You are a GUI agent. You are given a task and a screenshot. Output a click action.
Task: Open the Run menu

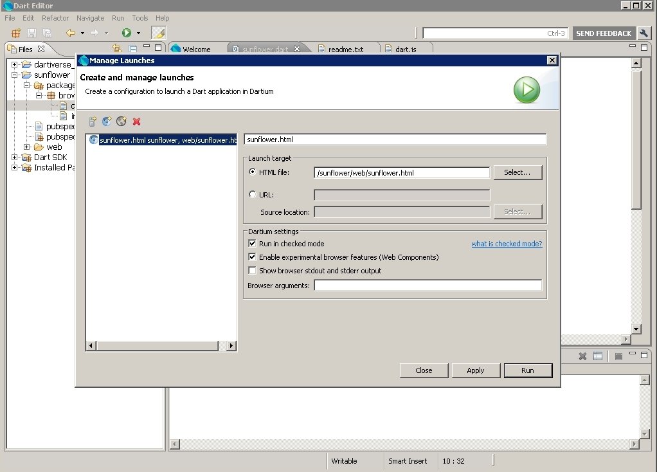click(118, 18)
